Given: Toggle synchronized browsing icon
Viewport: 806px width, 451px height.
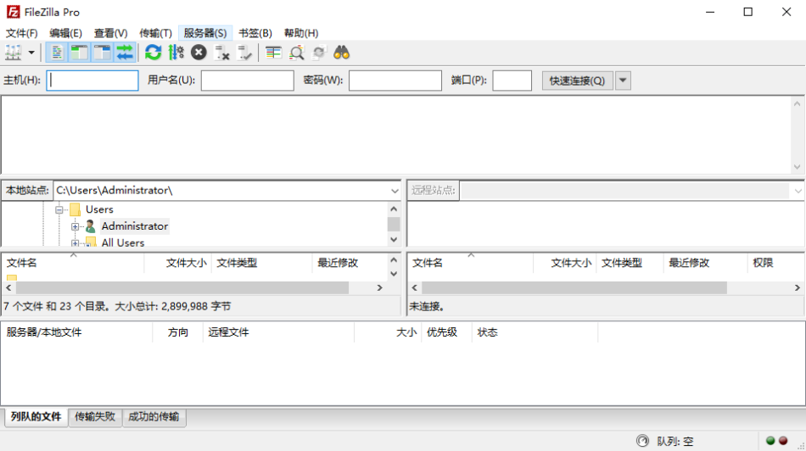Looking at the screenshot, I should tap(319, 53).
